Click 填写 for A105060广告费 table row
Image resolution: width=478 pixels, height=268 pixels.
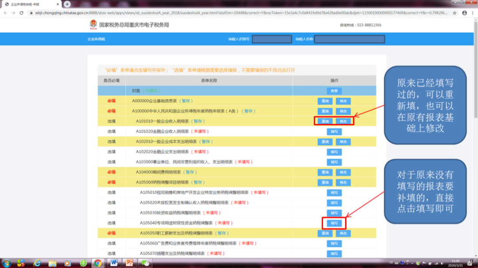[x=334, y=243]
